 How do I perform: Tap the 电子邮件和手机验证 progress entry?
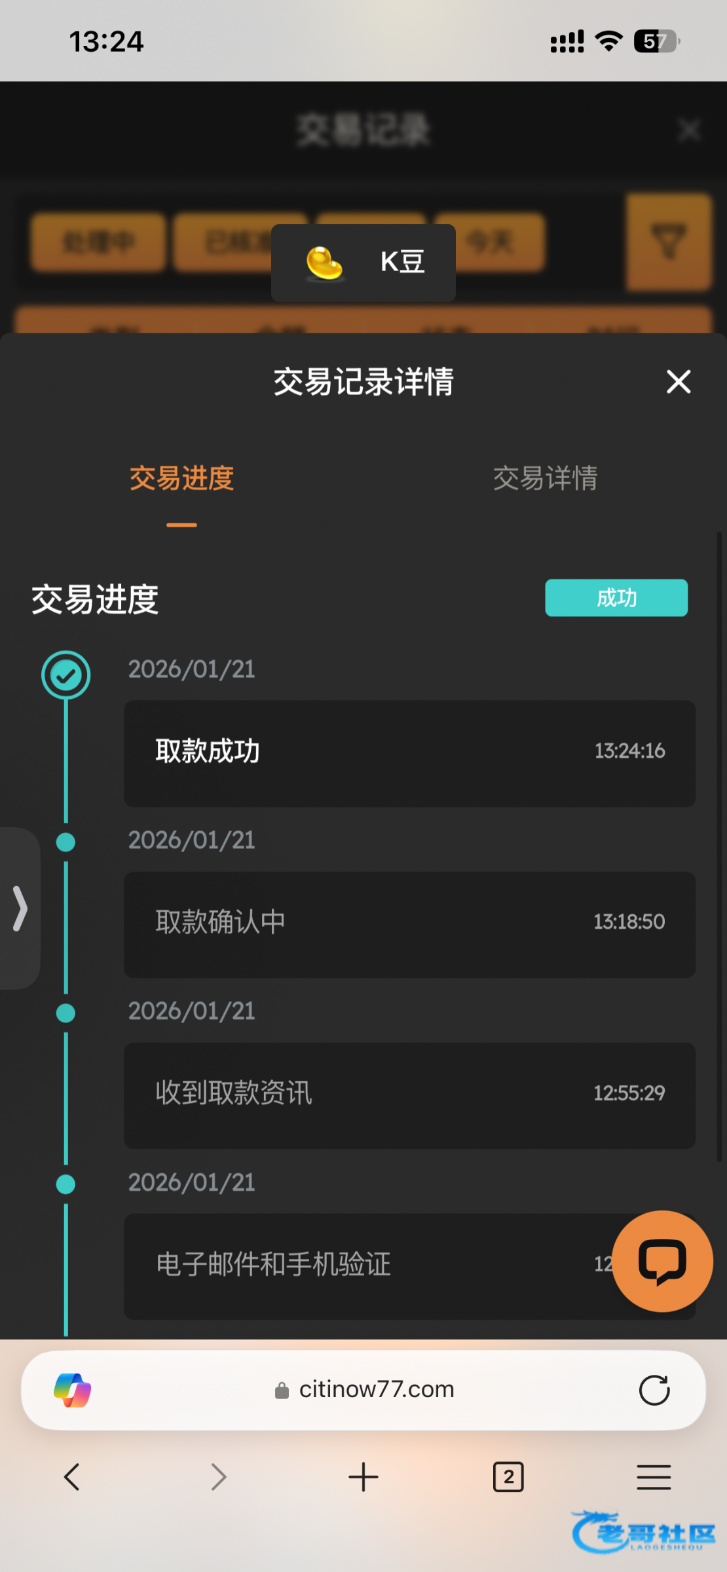(367, 1265)
